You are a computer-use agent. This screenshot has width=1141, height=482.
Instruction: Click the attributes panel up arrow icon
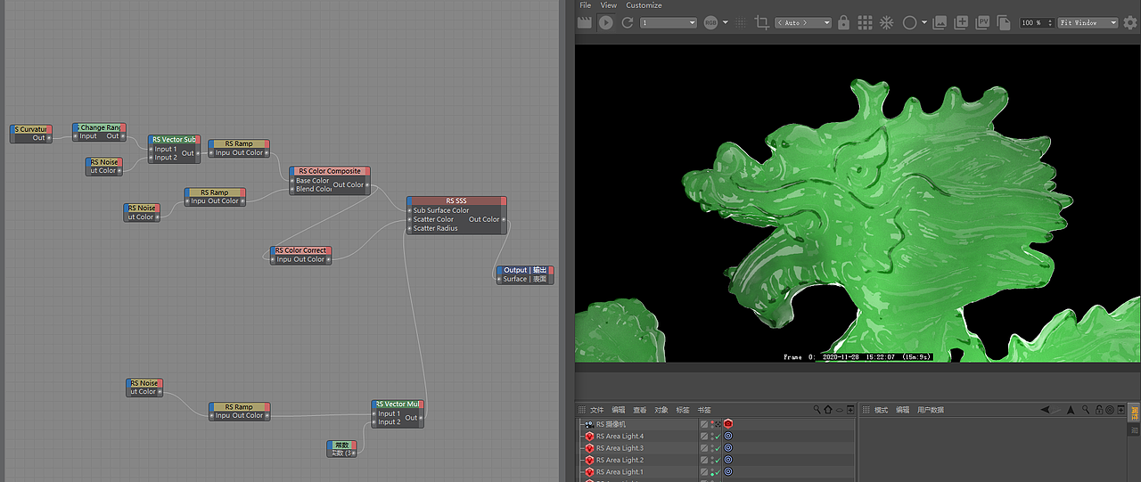point(1072,410)
